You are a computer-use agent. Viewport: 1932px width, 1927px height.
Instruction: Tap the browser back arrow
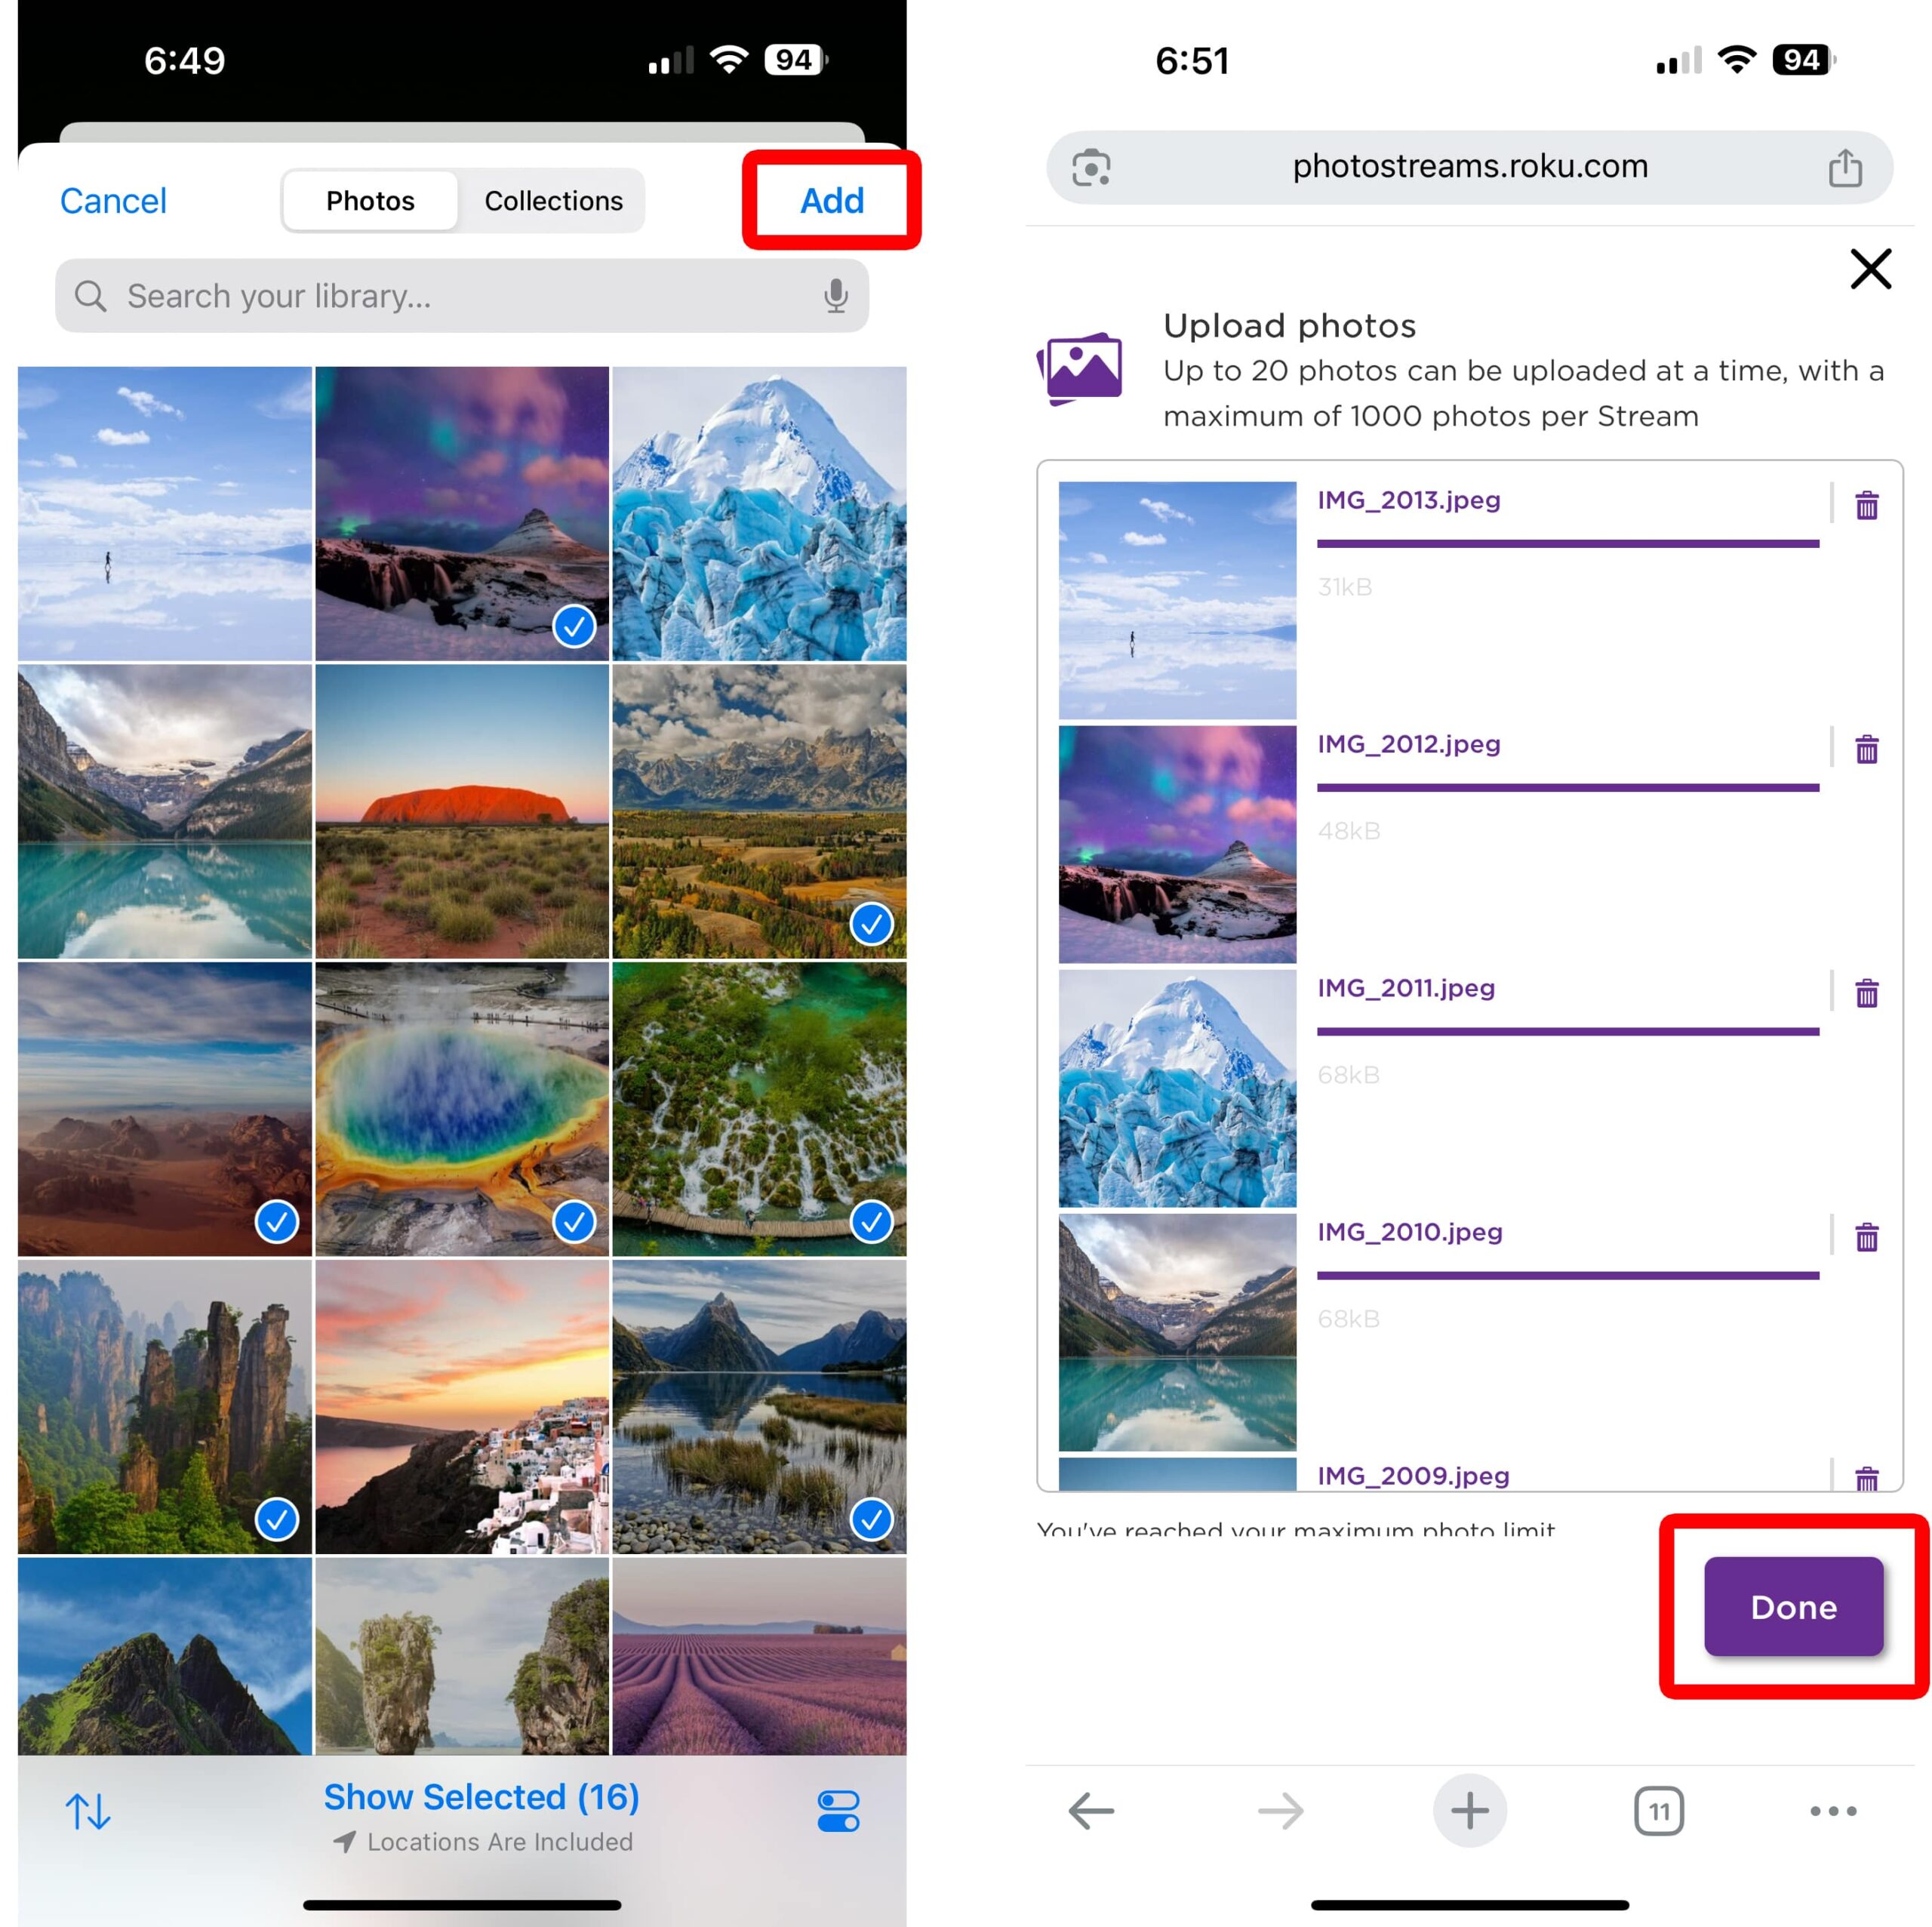point(1090,1811)
